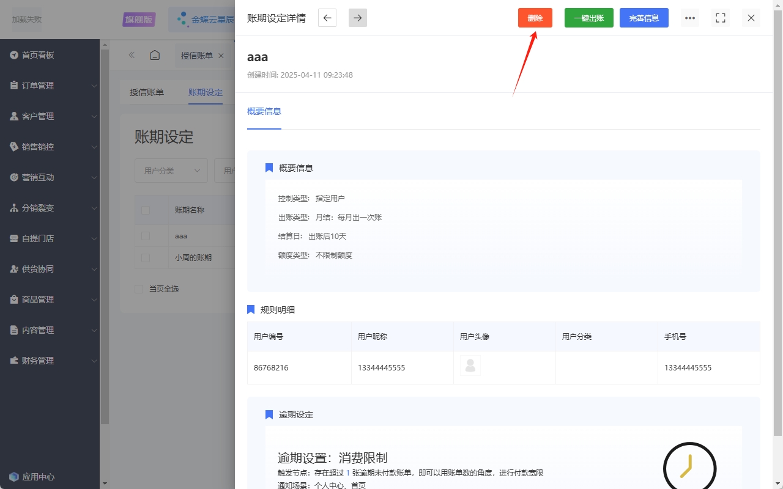Viewport: 783px width, 489px height.
Task: Click the 小周的账期 row name
Action: [x=193, y=258]
